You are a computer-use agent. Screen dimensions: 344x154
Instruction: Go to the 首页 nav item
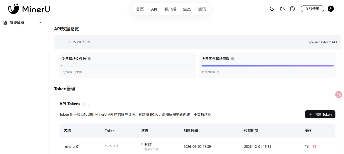140,9
